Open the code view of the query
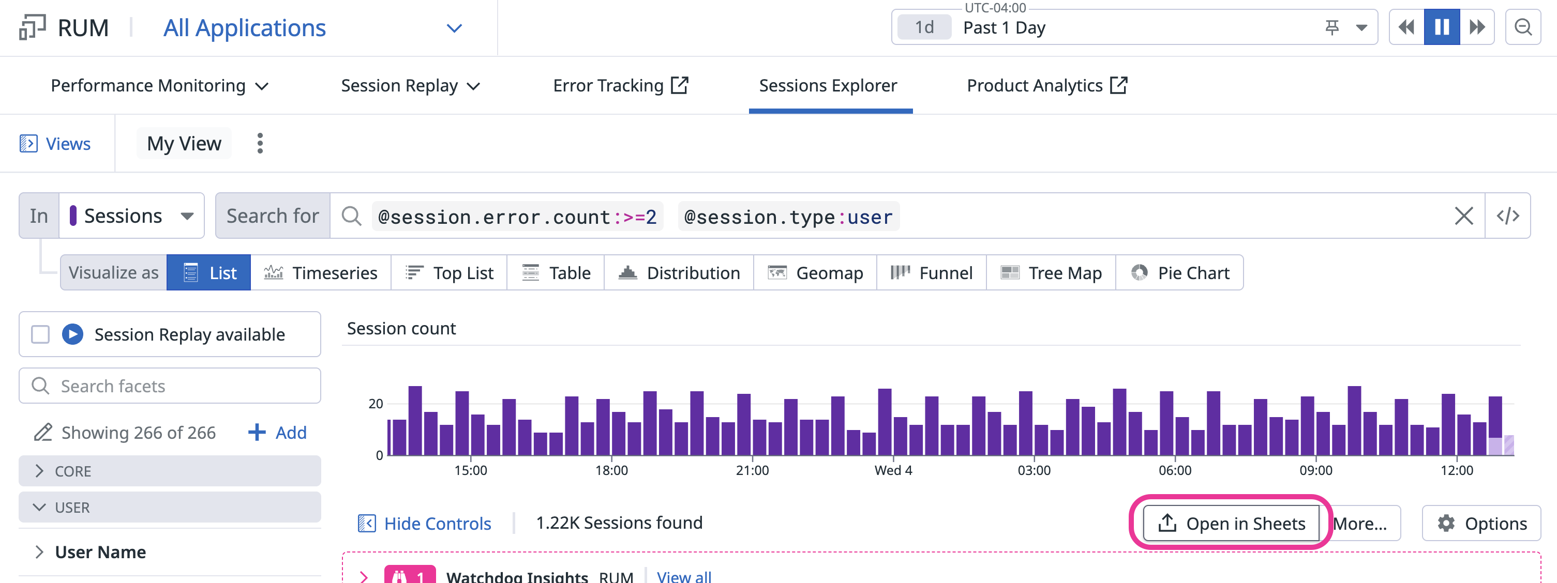1557x583 pixels. point(1507,216)
